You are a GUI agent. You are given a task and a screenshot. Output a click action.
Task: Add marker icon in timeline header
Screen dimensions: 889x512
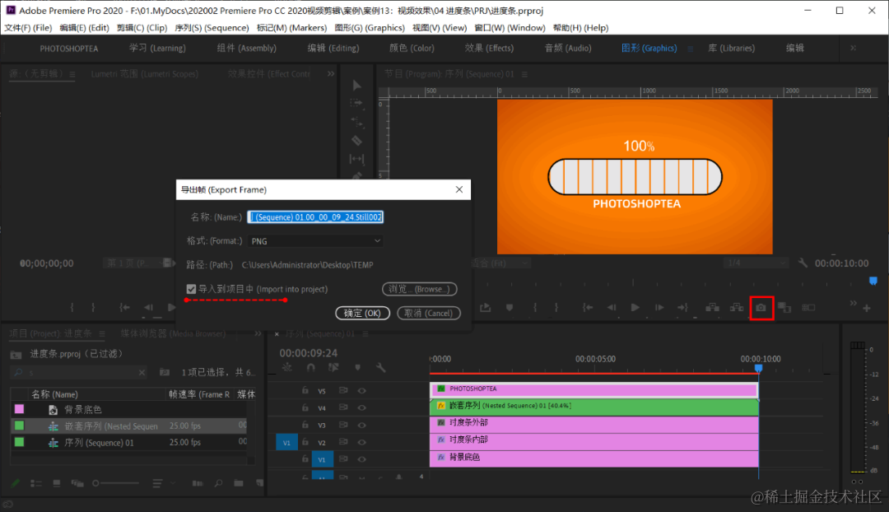pos(357,367)
